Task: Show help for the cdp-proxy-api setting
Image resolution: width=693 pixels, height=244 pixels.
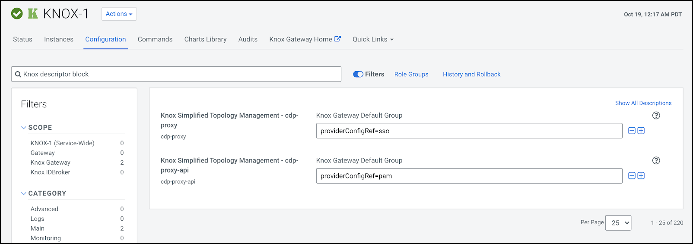Action: [x=656, y=161]
